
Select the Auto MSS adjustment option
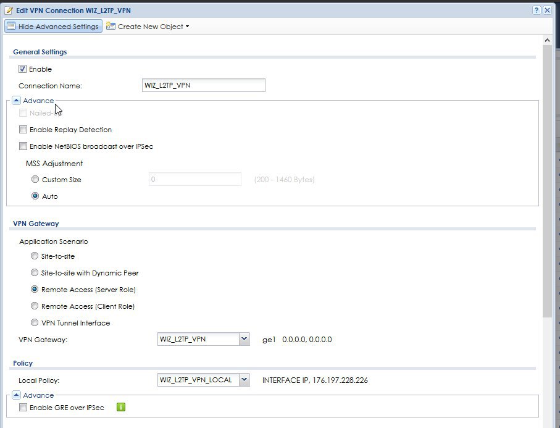[x=35, y=196]
